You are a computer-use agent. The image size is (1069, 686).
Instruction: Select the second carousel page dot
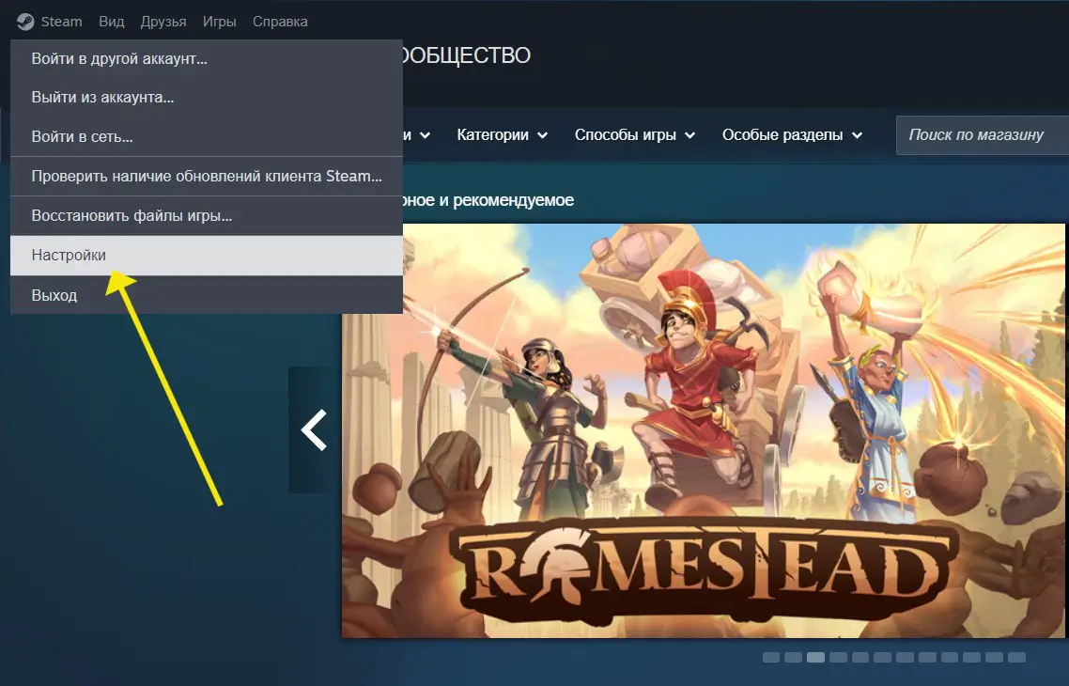(x=794, y=658)
